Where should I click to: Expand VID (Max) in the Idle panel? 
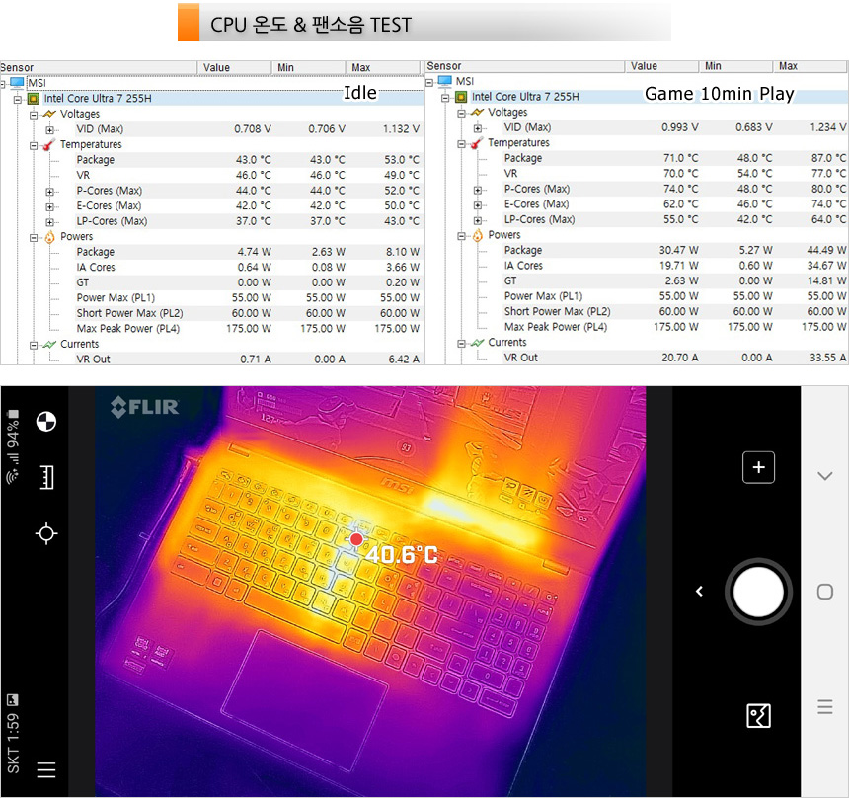point(50,129)
